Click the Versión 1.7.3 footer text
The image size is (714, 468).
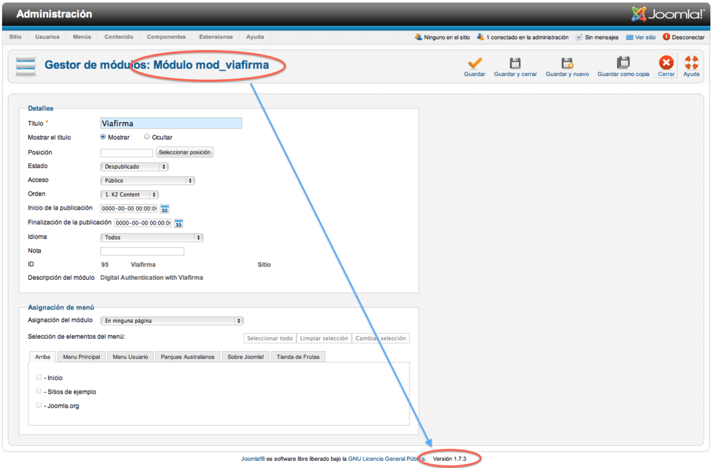click(x=449, y=459)
